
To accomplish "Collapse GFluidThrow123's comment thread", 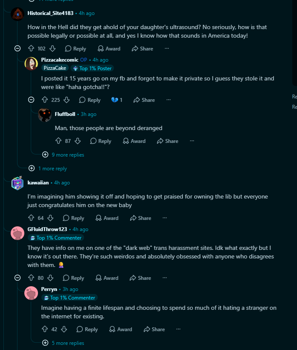I will click(17, 278).
